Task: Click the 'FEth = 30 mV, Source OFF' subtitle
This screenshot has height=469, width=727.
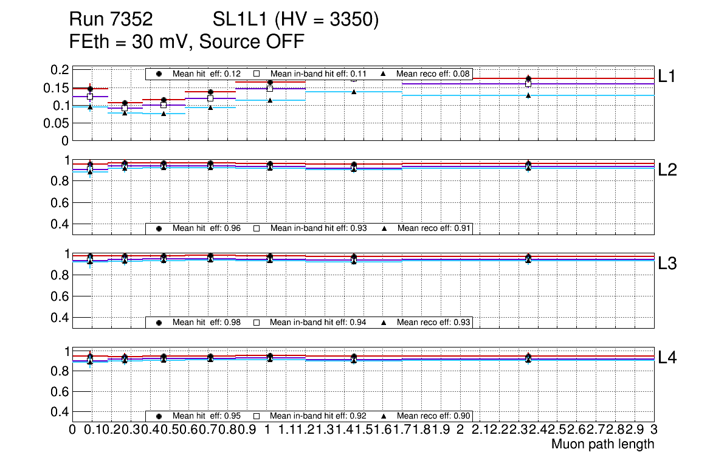Action: 187,42
